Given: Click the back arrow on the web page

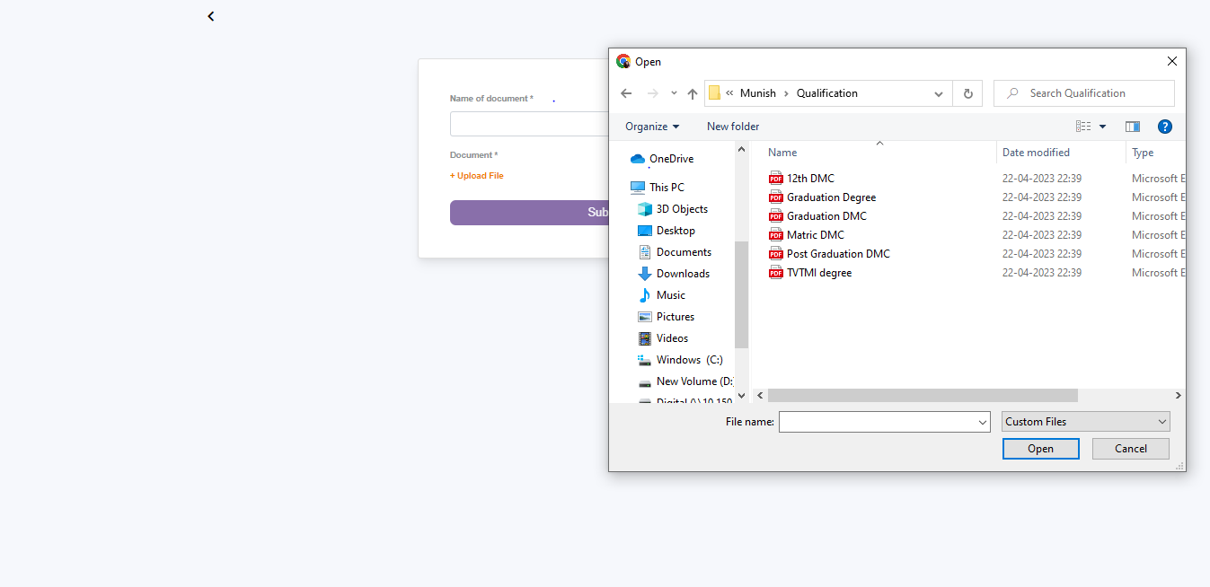Looking at the screenshot, I should tap(210, 16).
